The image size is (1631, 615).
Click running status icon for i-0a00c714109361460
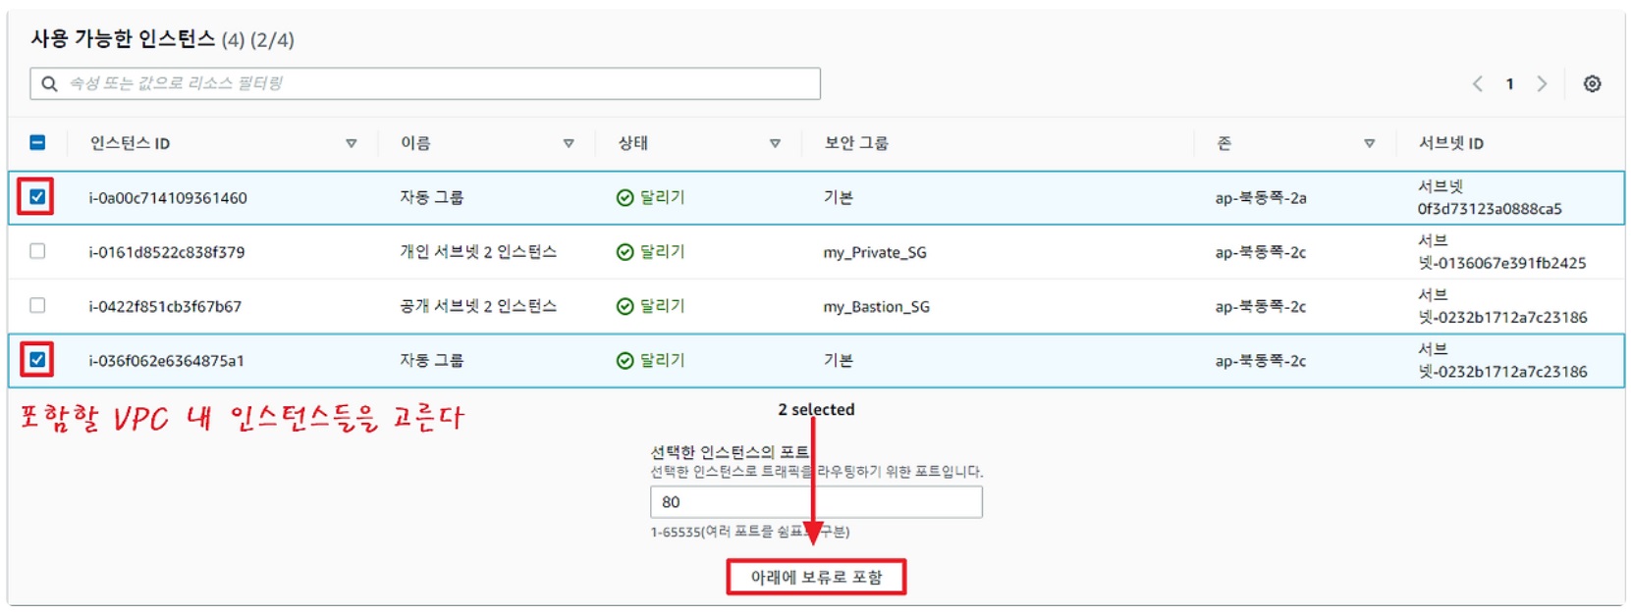click(x=625, y=198)
